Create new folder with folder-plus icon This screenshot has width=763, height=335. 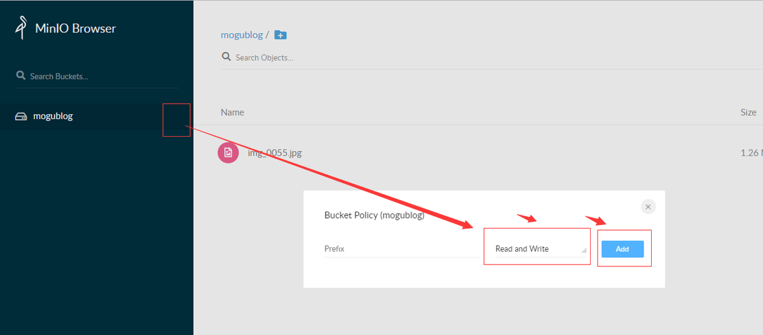[x=280, y=35]
